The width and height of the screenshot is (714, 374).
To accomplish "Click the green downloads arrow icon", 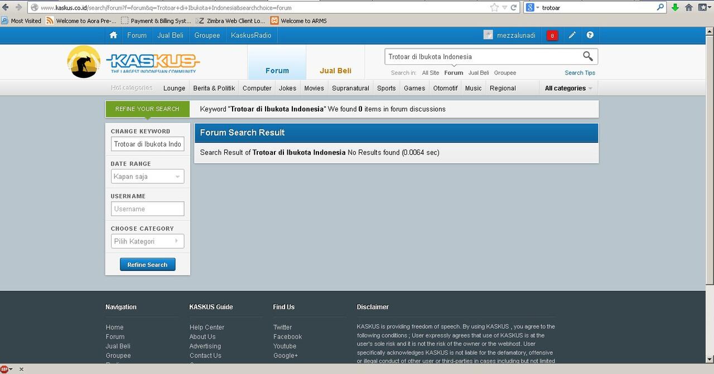I will [x=675, y=7].
